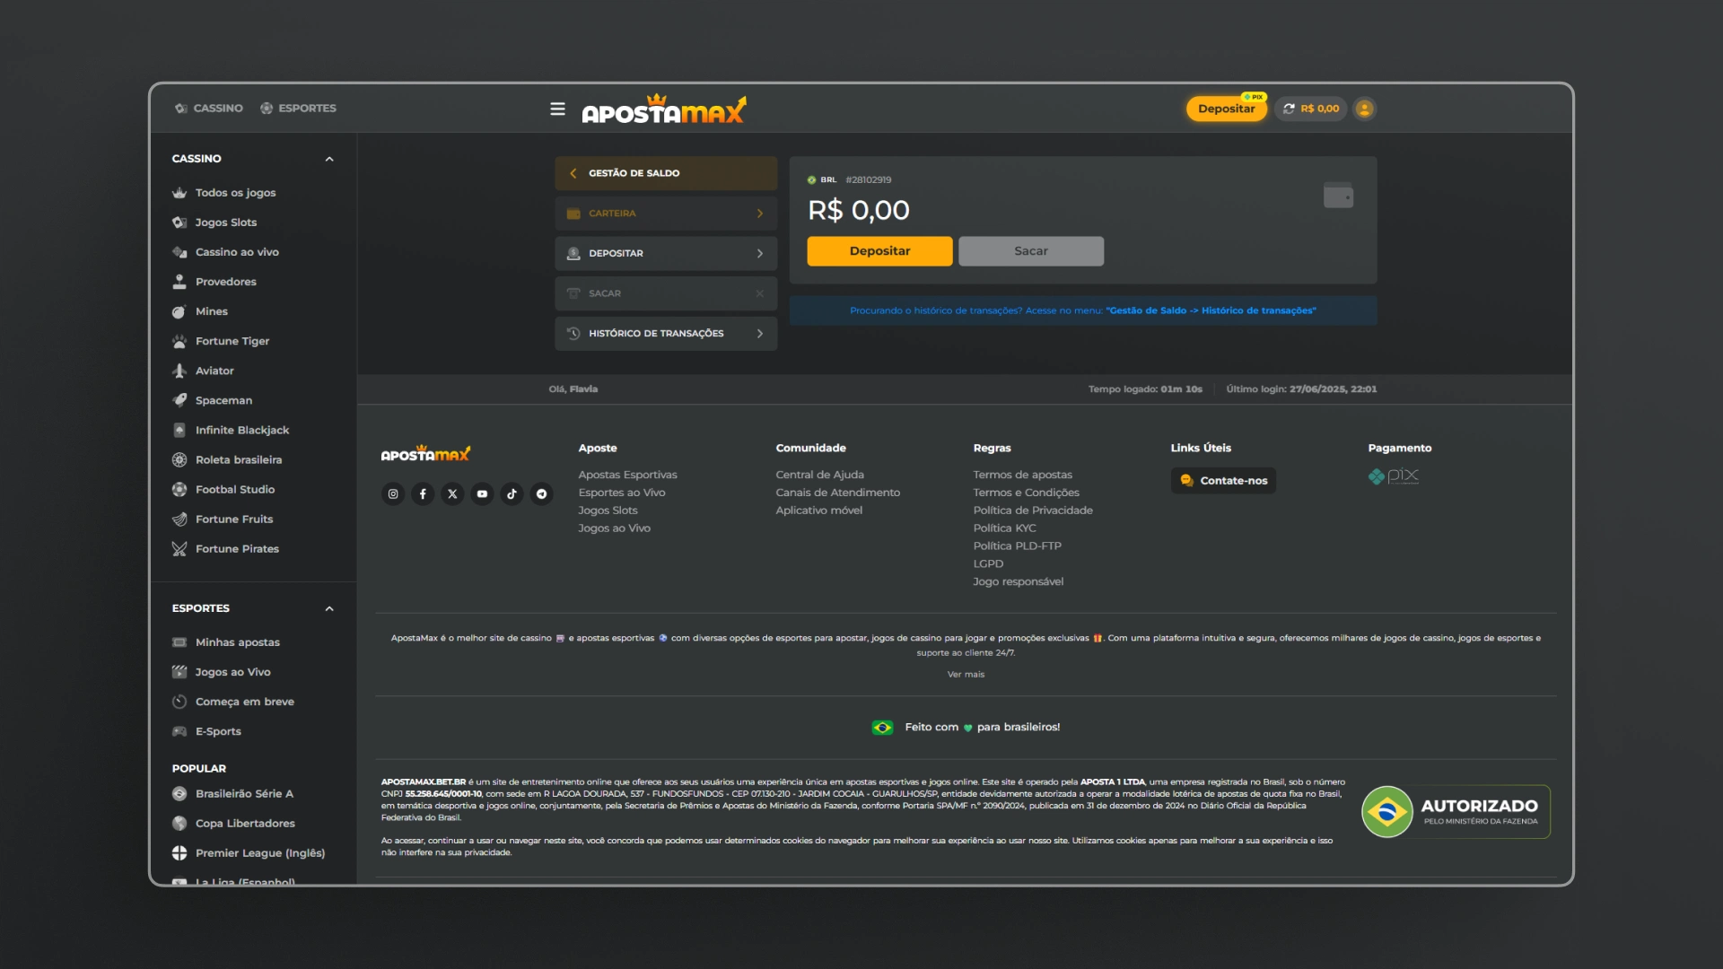Switch to the ESPORTES top tab

point(298,108)
